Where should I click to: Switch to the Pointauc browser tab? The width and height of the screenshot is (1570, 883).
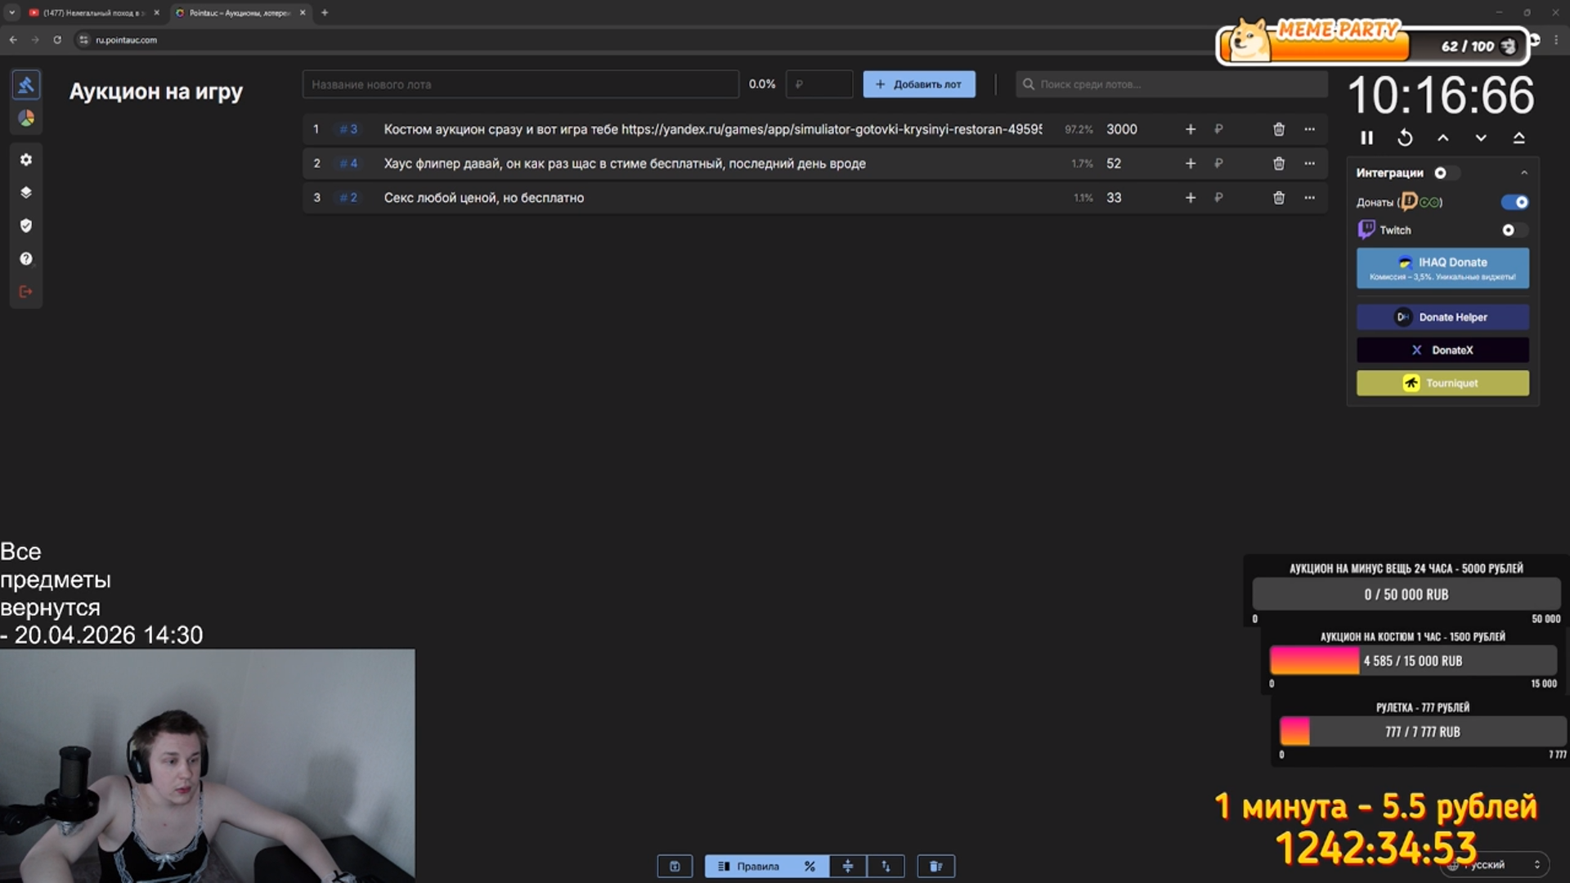coord(237,13)
